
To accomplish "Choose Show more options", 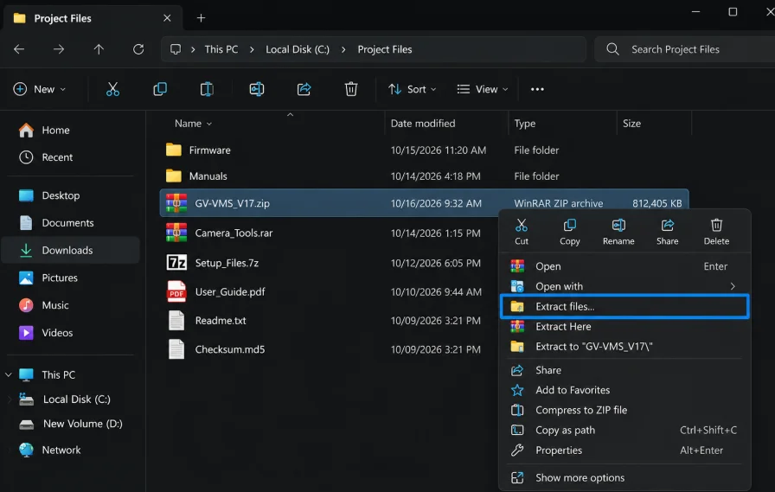I will (x=624, y=477).
